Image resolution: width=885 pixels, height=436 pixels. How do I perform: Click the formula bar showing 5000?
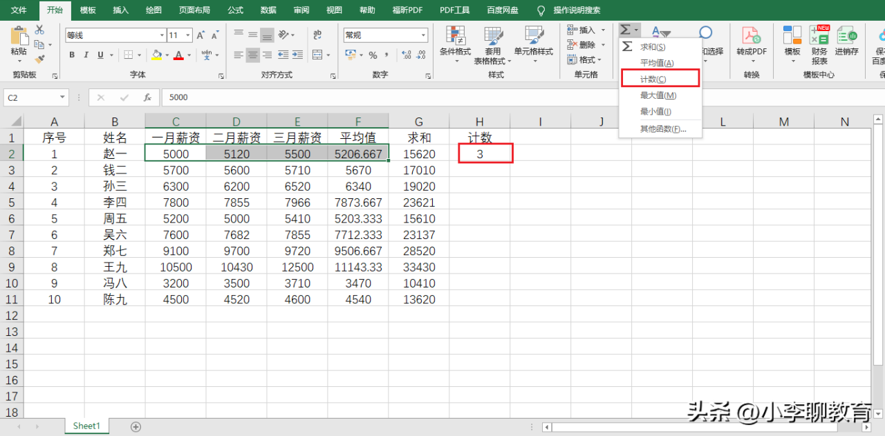tap(522, 97)
